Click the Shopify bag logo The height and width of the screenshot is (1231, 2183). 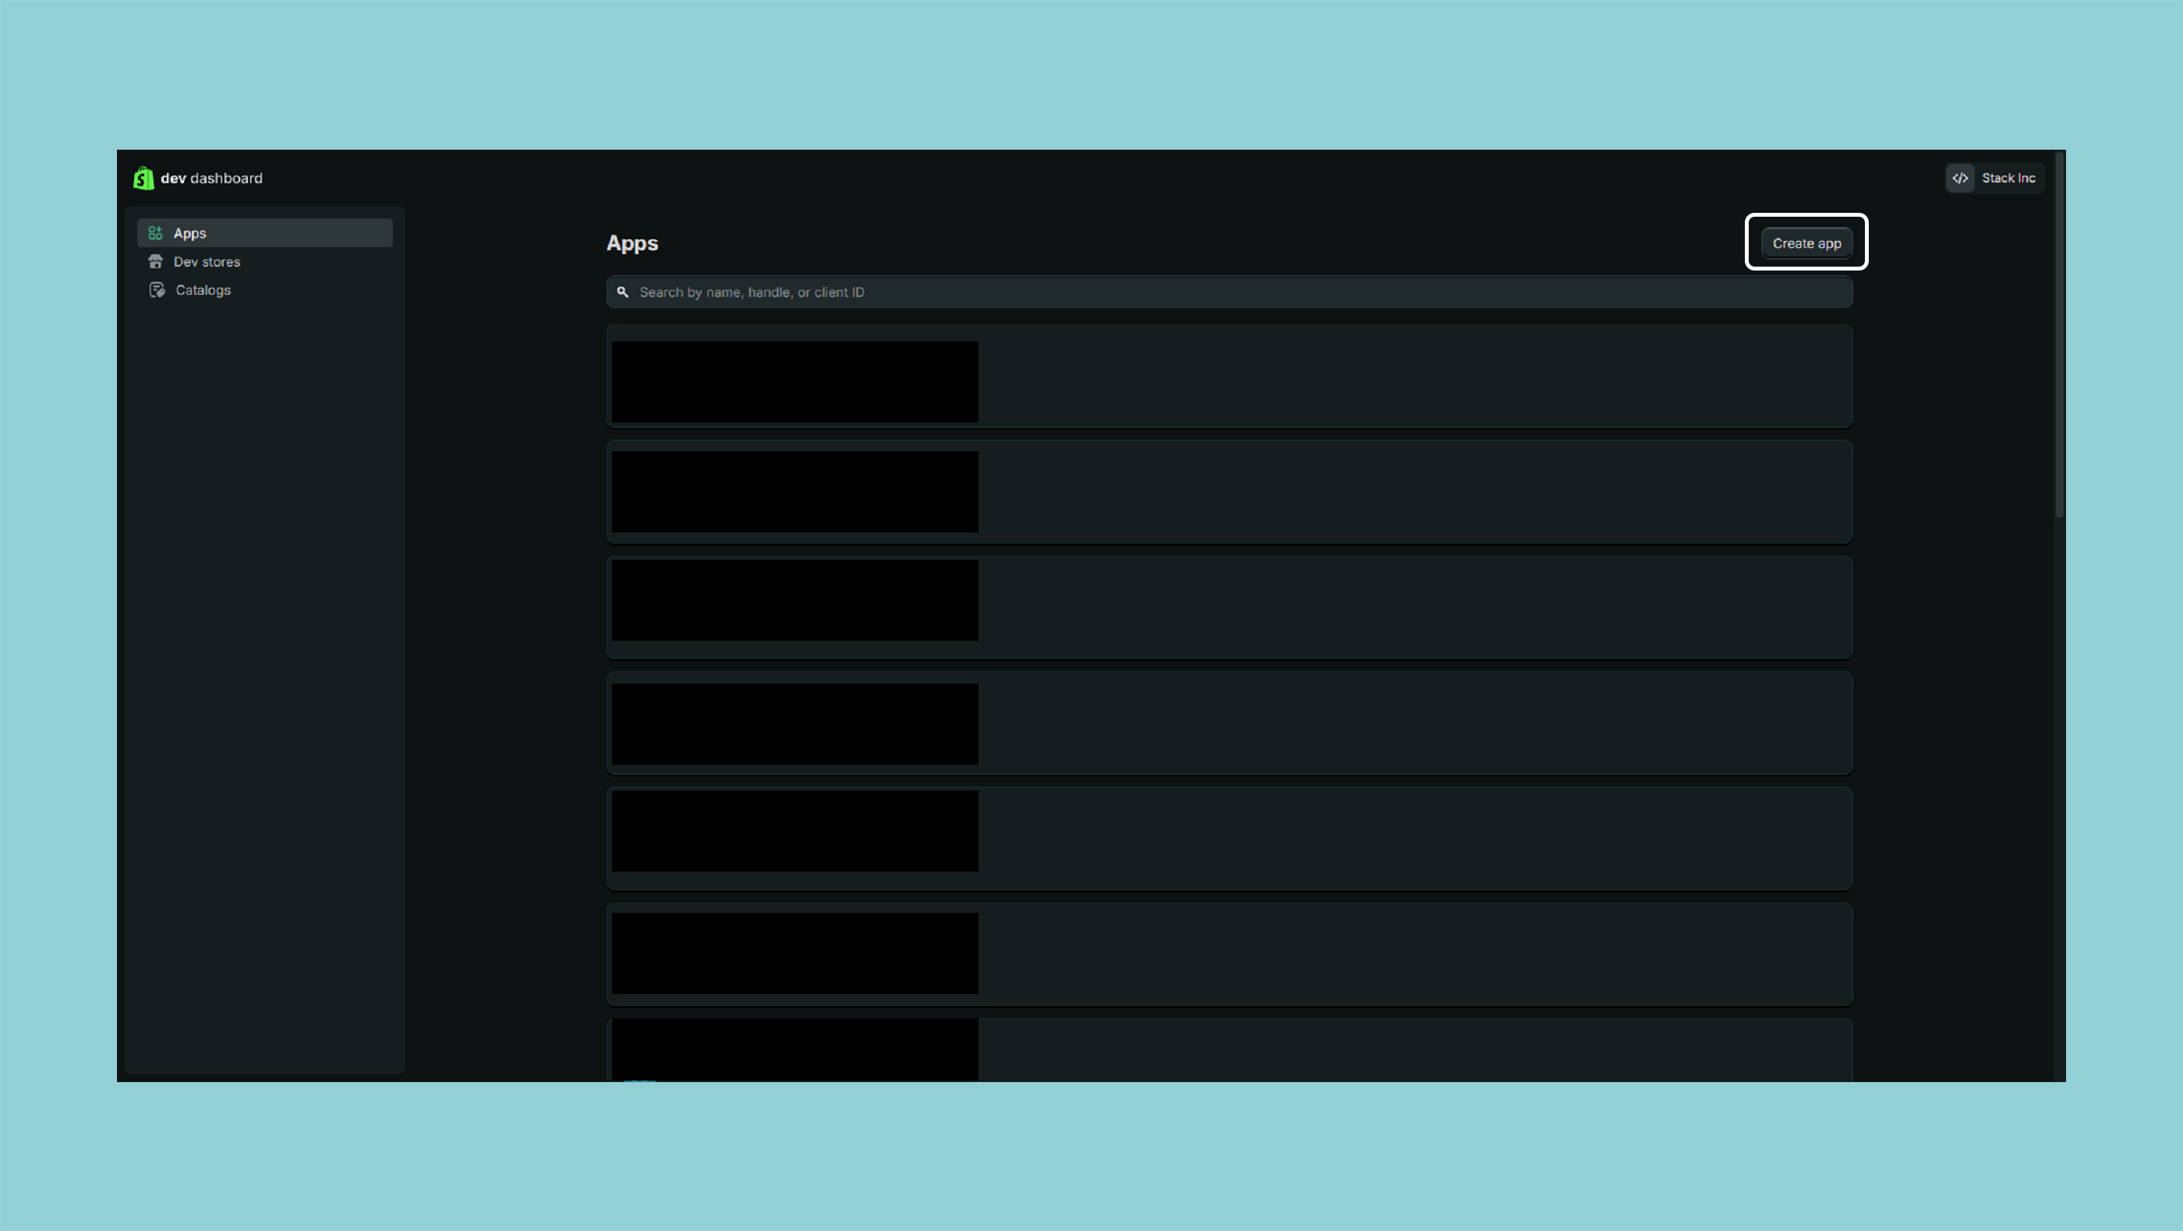coord(143,178)
